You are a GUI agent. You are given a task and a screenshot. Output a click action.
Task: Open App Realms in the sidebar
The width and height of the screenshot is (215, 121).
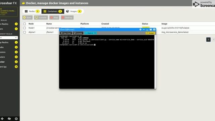point(4,42)
